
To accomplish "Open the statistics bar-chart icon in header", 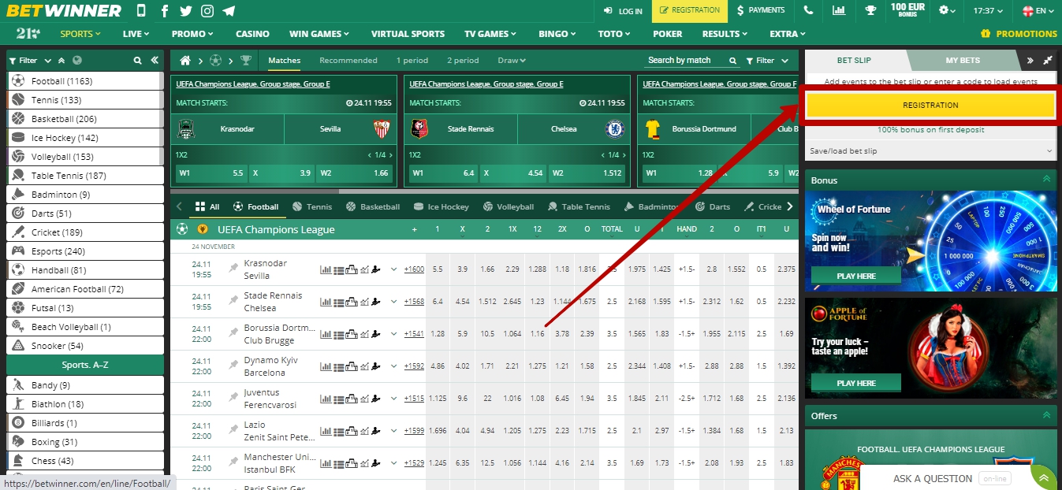I will (x=839, y=11).
